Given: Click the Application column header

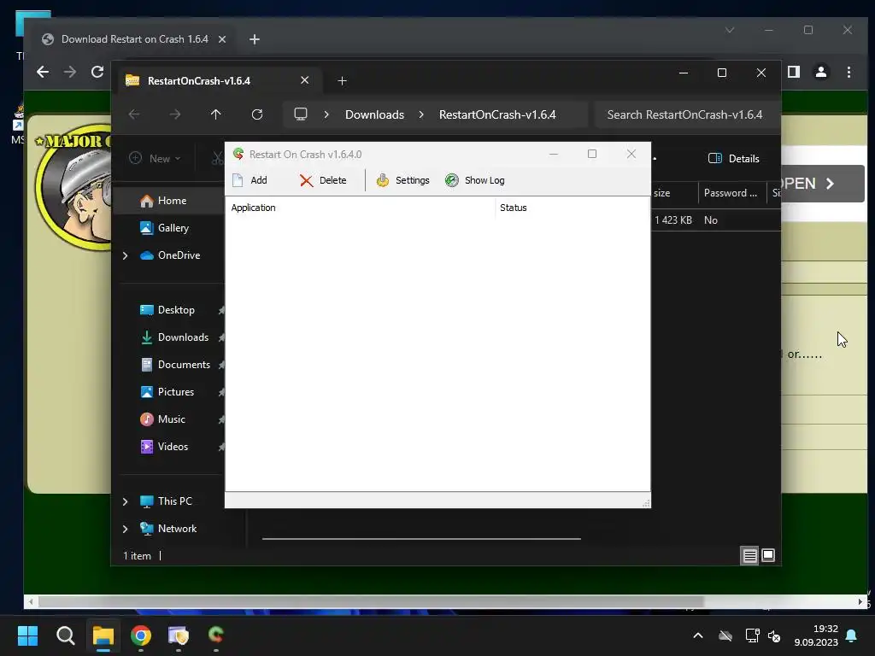Looking at the screenshot, I should (x=360, y=208).
